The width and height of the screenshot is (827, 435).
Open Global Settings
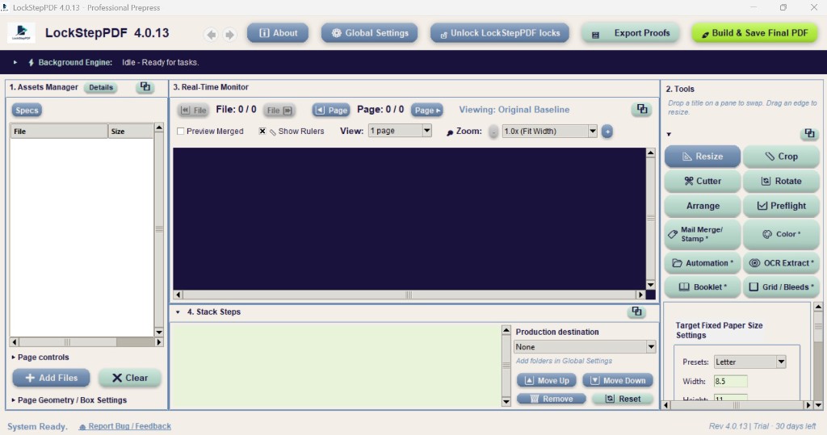pyautogui.click(x=369, y=33)
